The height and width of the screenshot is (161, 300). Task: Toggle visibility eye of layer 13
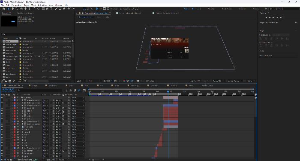(x=2, y=129)
